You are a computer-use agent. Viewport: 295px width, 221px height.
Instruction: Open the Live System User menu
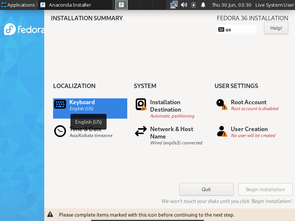tap(274, 5)
